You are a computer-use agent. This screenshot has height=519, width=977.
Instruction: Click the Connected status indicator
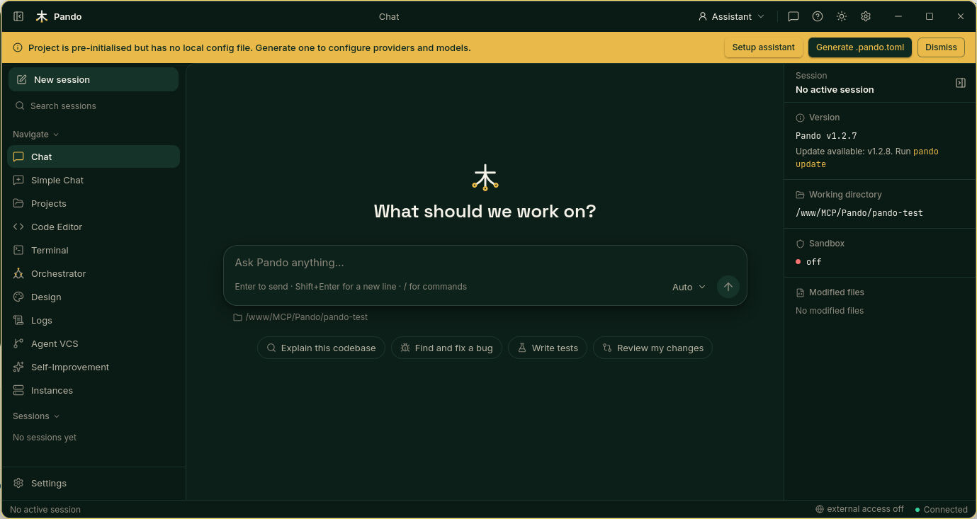tap(941, 510)
